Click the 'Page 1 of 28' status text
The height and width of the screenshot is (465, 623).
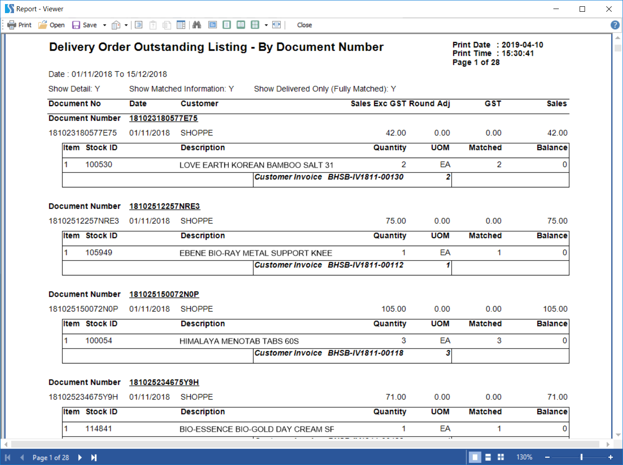[x=51, y=457]
